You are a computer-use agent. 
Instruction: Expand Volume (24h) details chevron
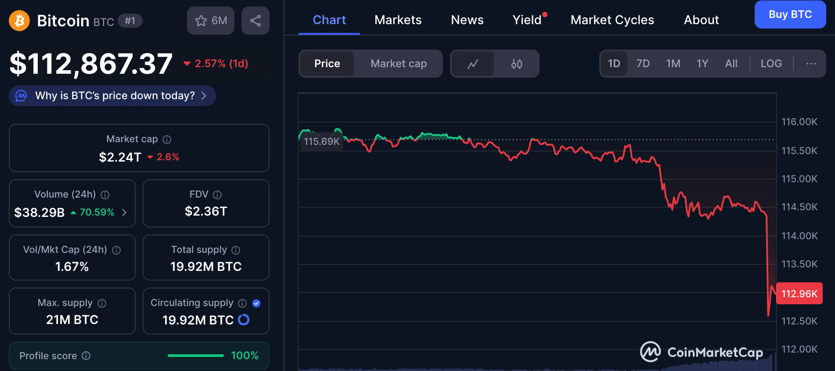125,213
